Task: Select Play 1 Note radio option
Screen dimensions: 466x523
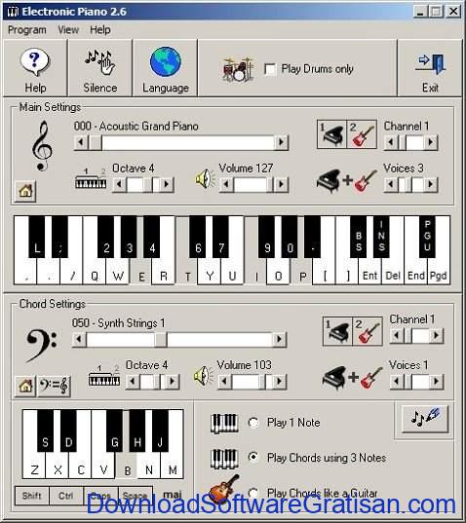Action: tap(253, 423)
